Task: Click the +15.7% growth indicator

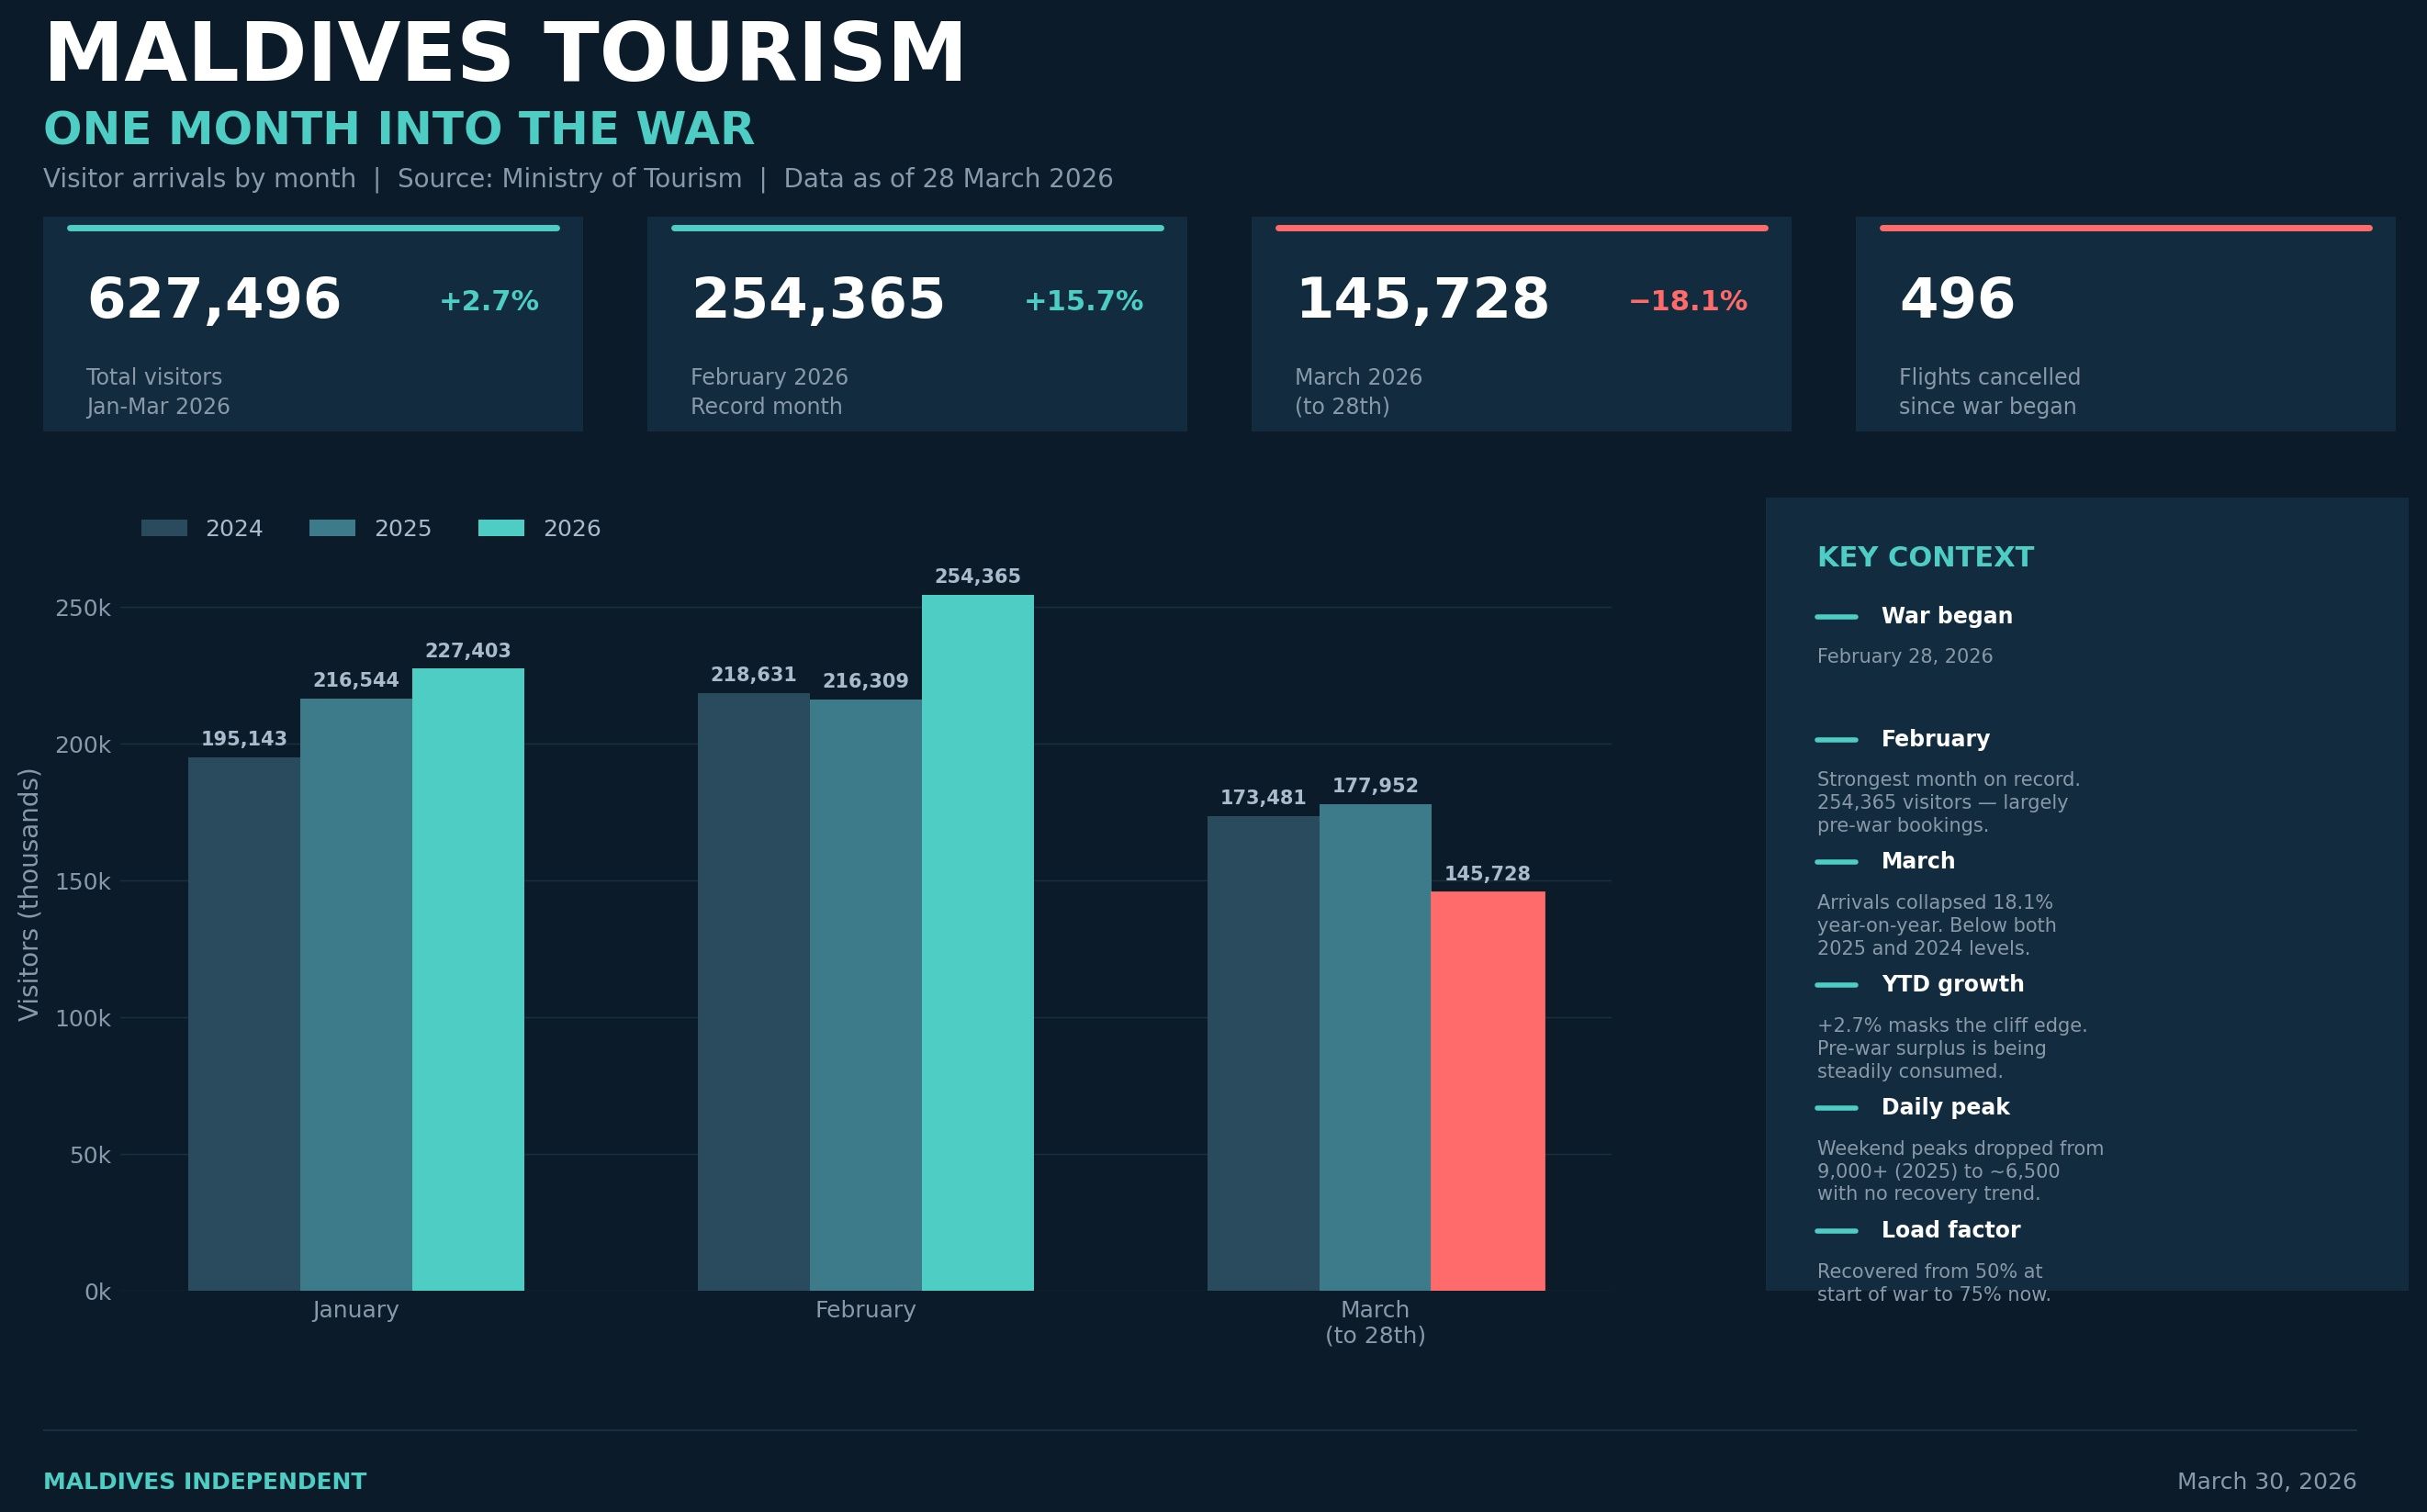Action: pos(1083,301)
